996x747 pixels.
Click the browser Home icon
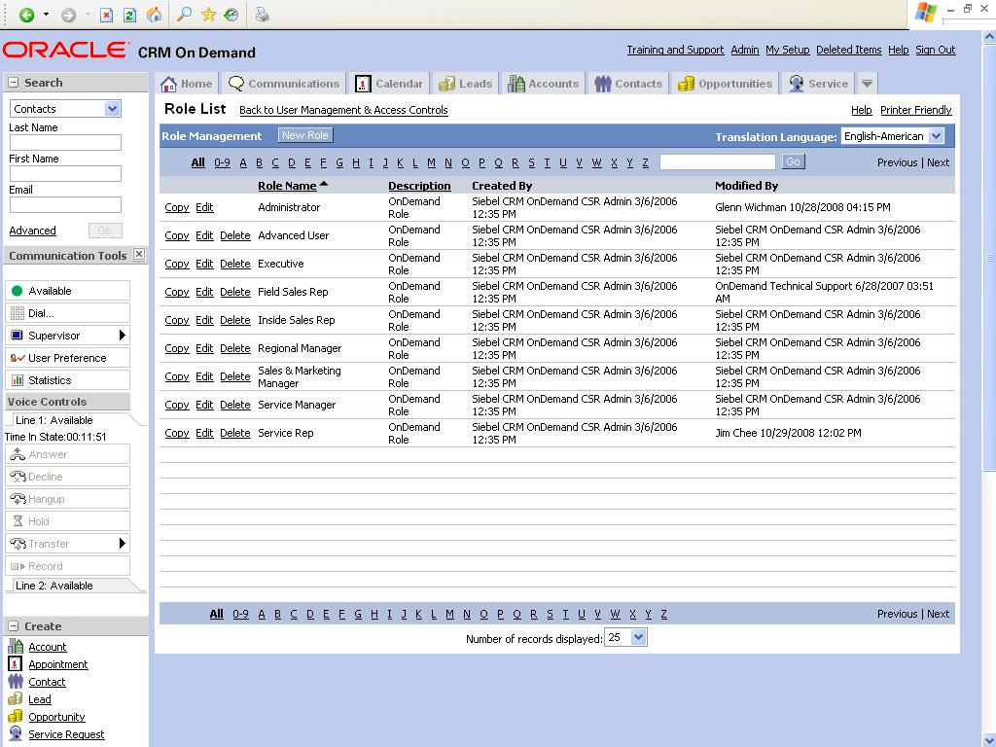tap(154, 15)
